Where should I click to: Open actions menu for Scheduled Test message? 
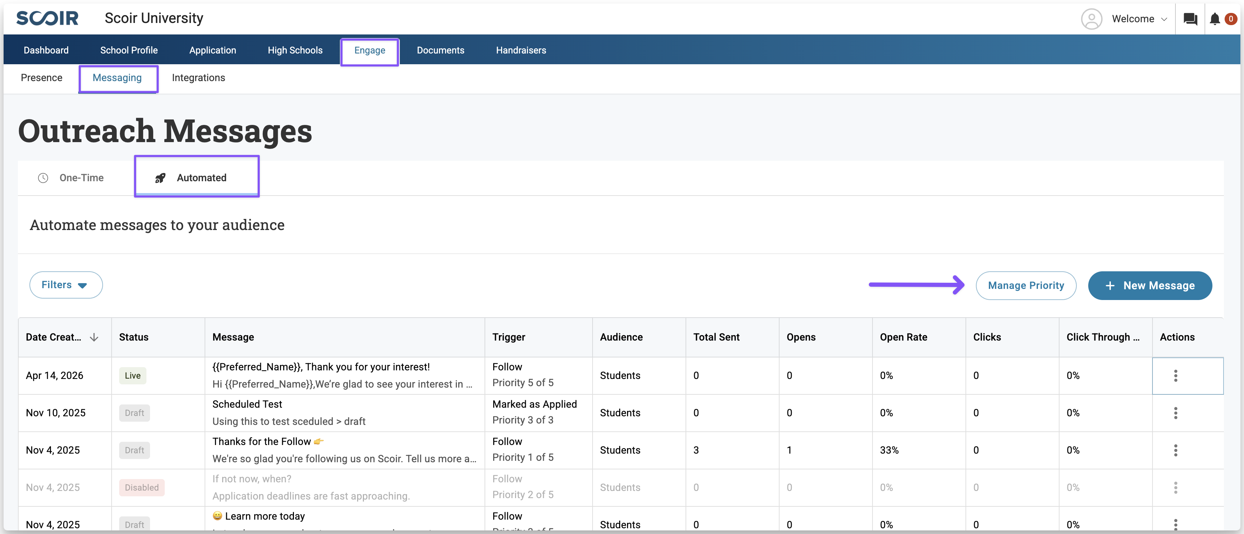1175,413
